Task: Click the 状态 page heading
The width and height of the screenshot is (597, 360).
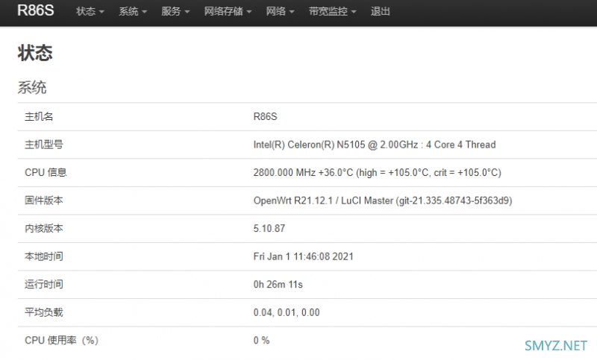Action: 35,53
